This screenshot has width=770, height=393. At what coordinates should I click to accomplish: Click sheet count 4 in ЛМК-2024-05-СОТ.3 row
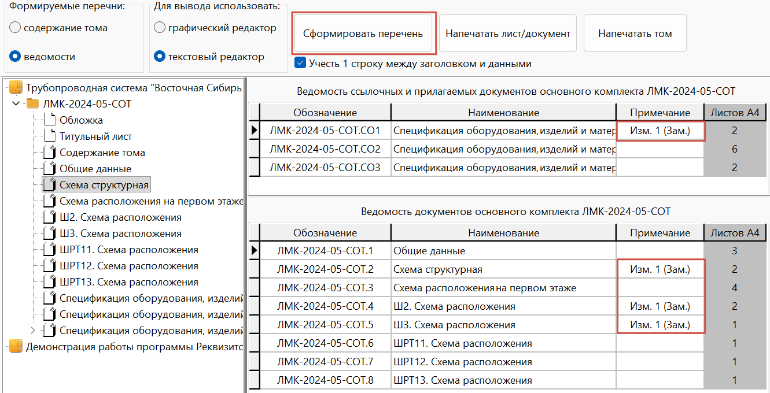pos(735,288)
